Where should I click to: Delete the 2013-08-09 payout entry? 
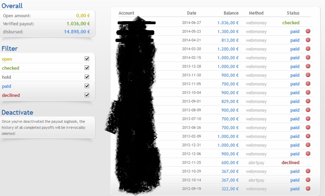coord(308,110)
